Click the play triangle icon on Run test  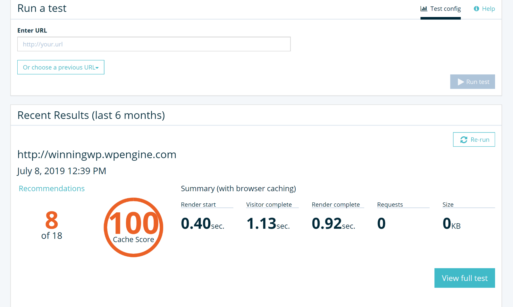point(461,82)
